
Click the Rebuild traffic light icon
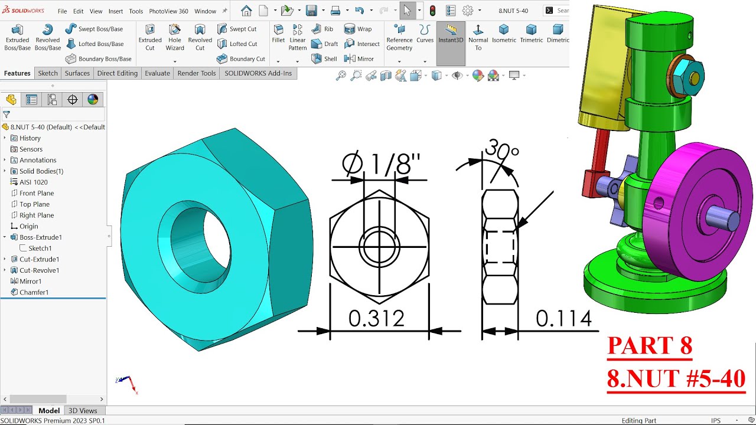coord(433,11)
